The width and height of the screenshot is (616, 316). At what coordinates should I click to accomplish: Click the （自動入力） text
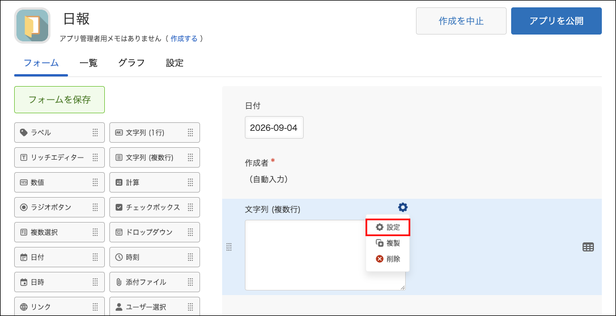coord(268,180)
